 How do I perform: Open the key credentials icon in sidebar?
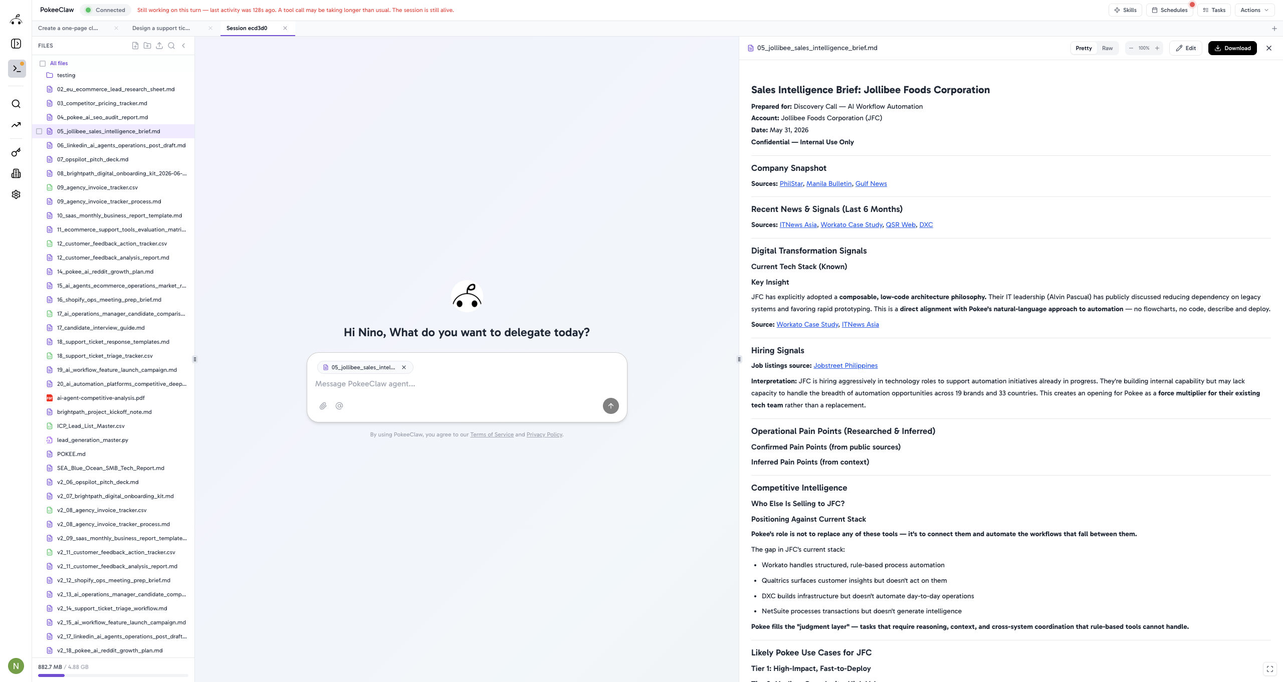(x=16, y=152)
